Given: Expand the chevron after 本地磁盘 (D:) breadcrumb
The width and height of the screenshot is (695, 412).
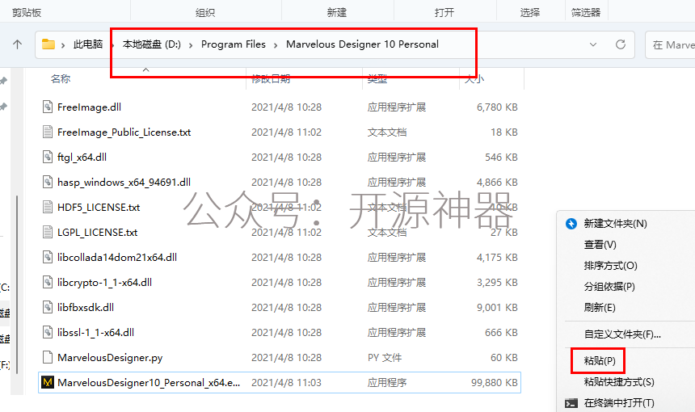Looking at the screenshot, I should (191, 45).
